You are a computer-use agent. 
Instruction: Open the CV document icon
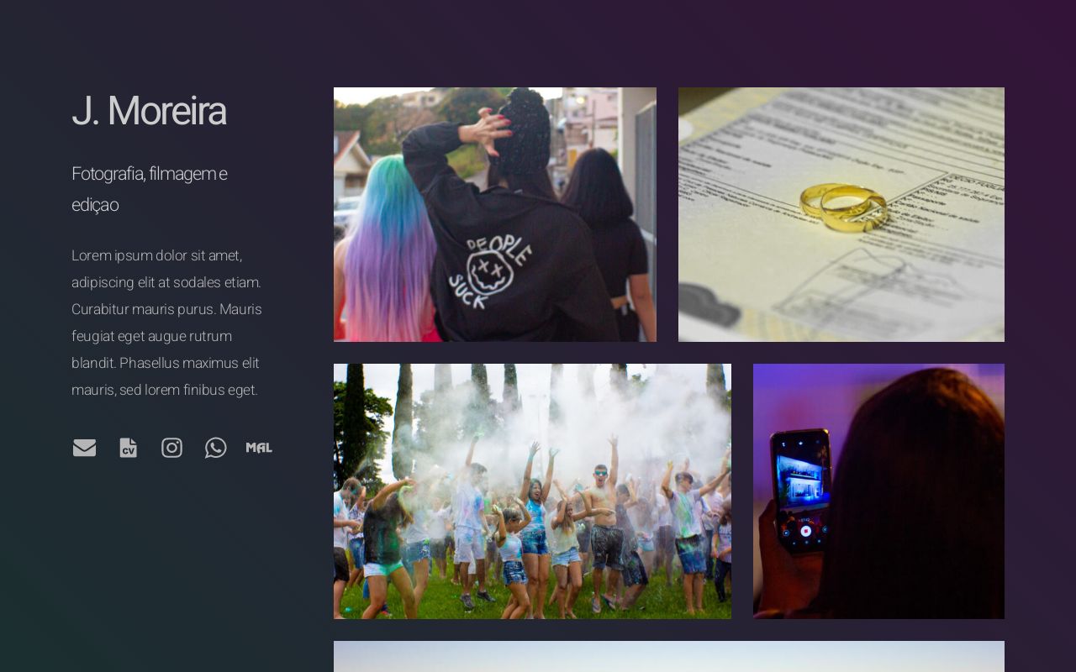pyautogui.click(x=128, y=448)
